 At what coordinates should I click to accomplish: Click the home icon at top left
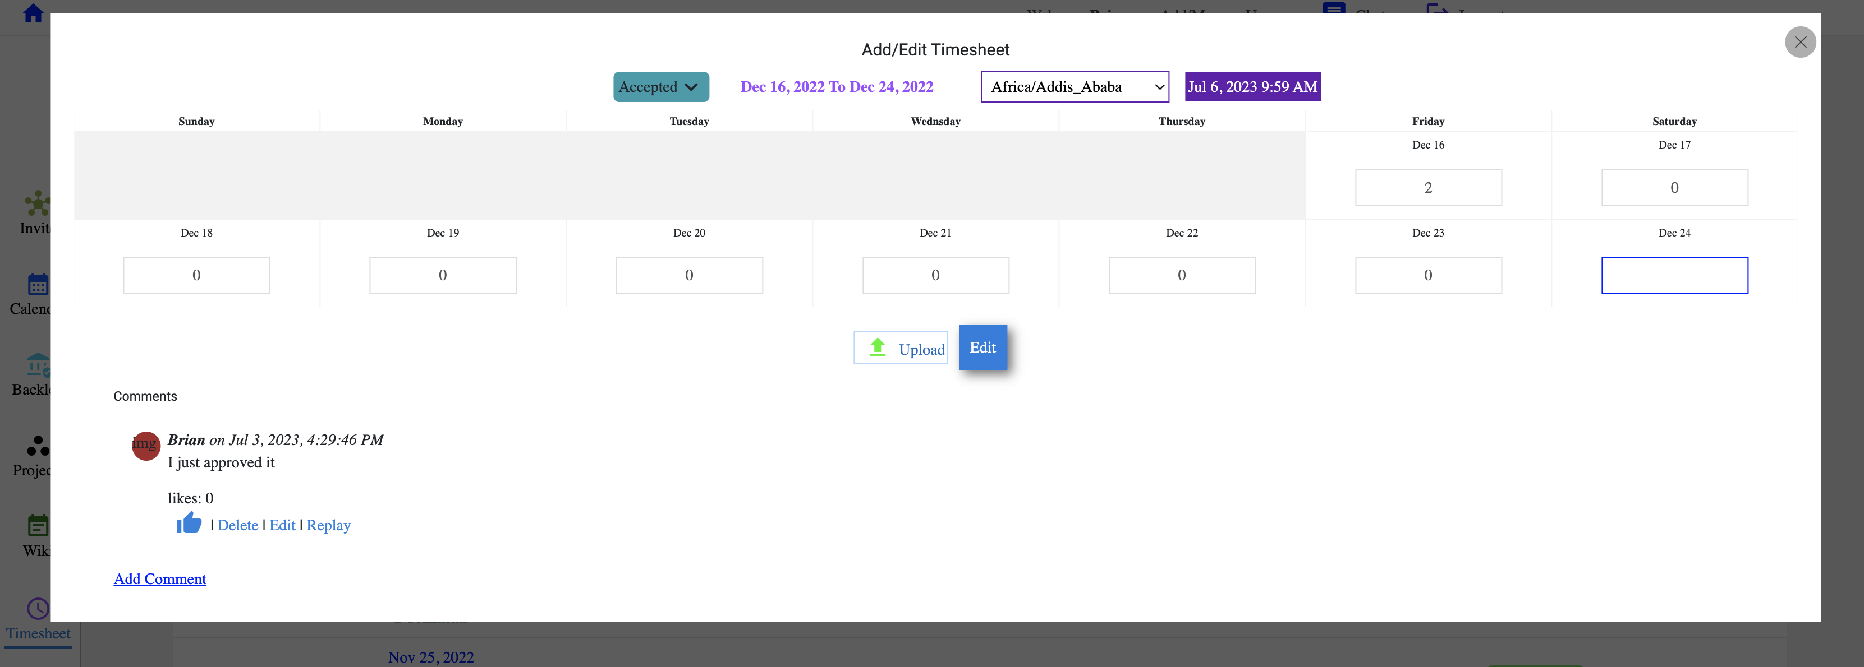(x=33, y=13)
